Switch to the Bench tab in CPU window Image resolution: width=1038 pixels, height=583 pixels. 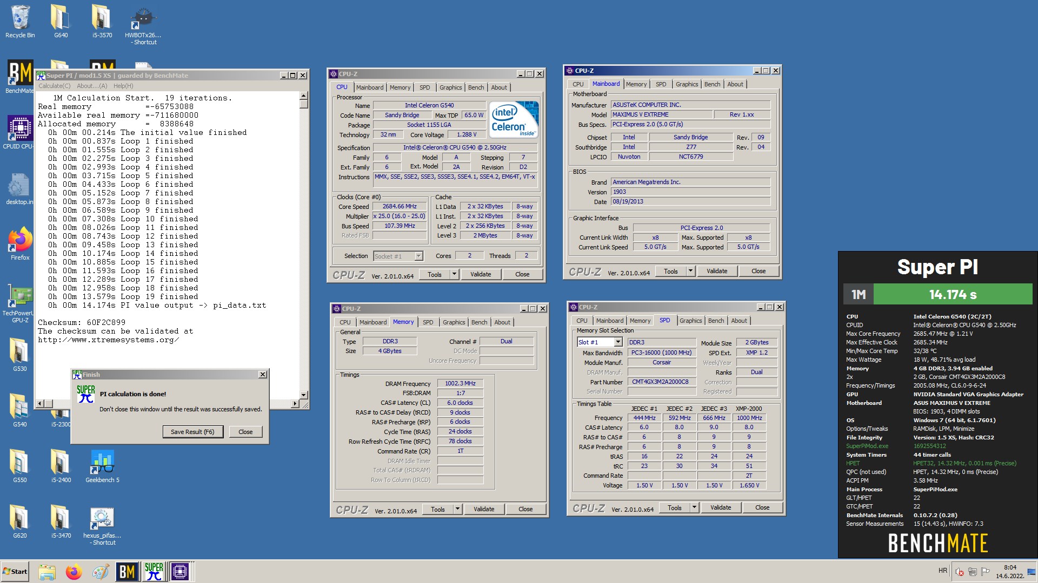tap(476, 87)
